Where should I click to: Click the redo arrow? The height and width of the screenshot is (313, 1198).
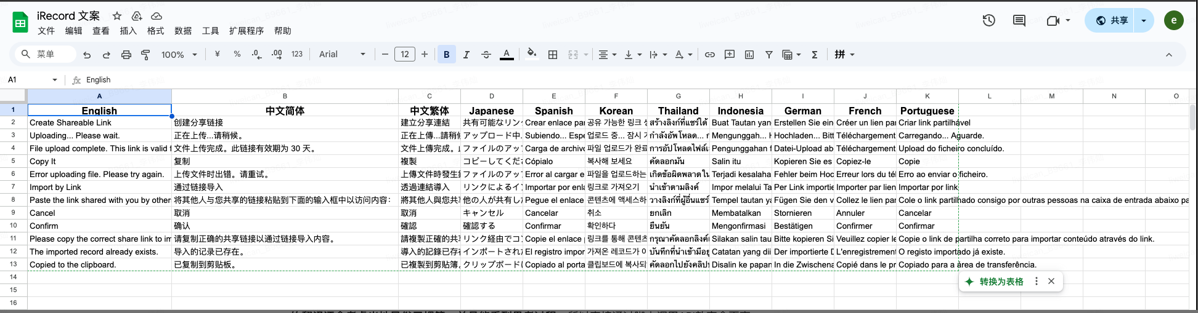(107, 55)
